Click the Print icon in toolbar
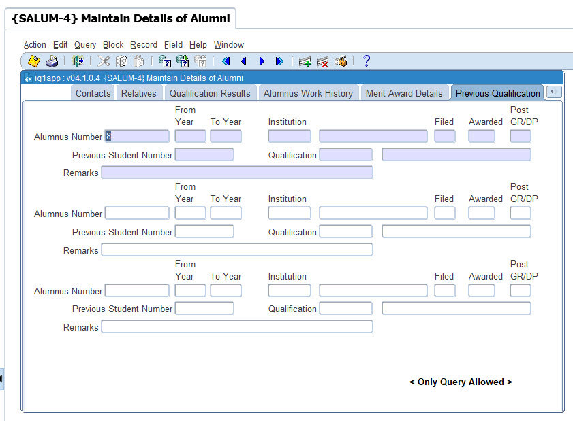The height and width of the screenshot is (421, 573). (x=52, y=61)
